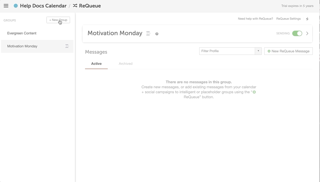This screenshot has height=182, width=320.
Task: Click the Motivation Monday heading
Action: tap(115, 33)
